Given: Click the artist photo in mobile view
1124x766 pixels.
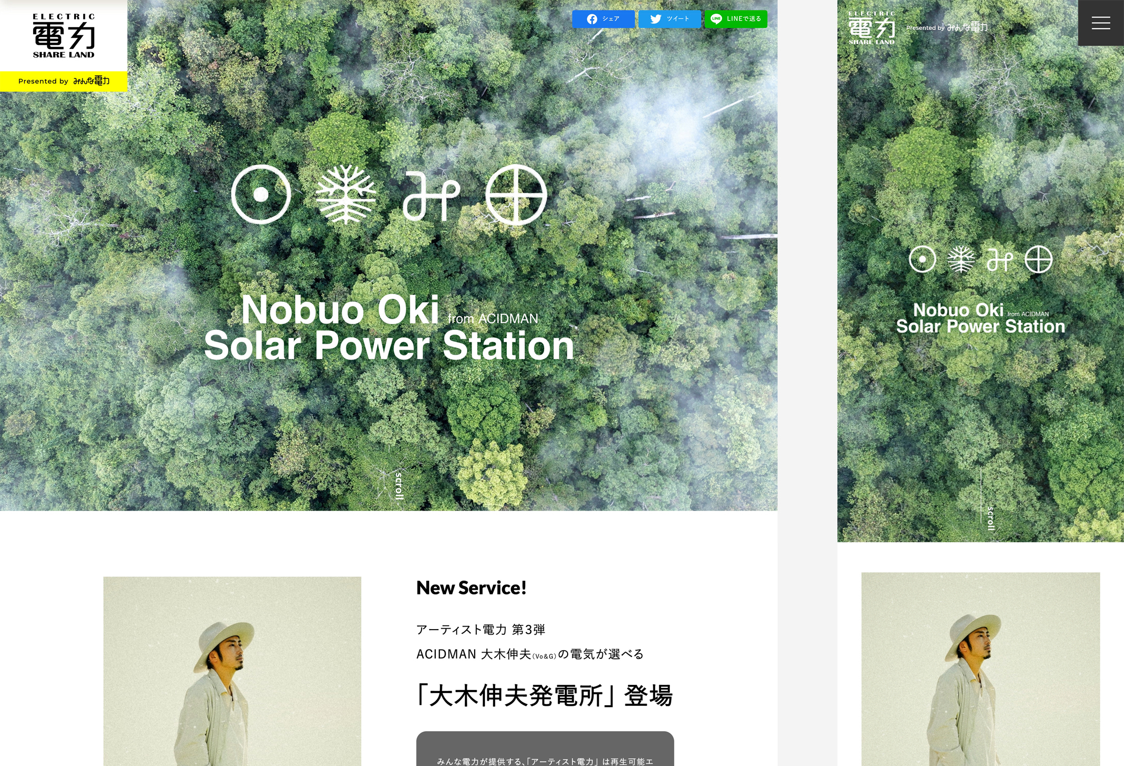Looking at the screenshot, I should point(980,669).
